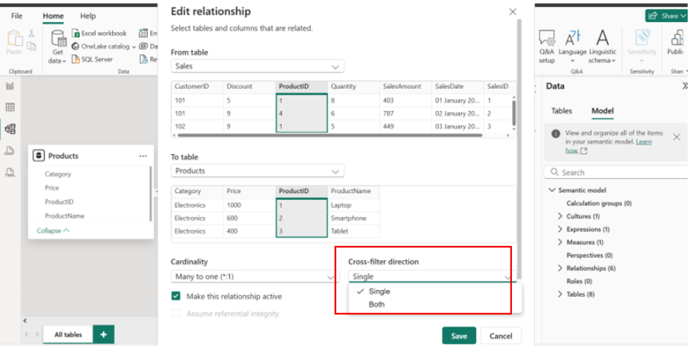688x347 pixels.
Task: Click the Linguistic schema icon
Action: pos(602,37)
